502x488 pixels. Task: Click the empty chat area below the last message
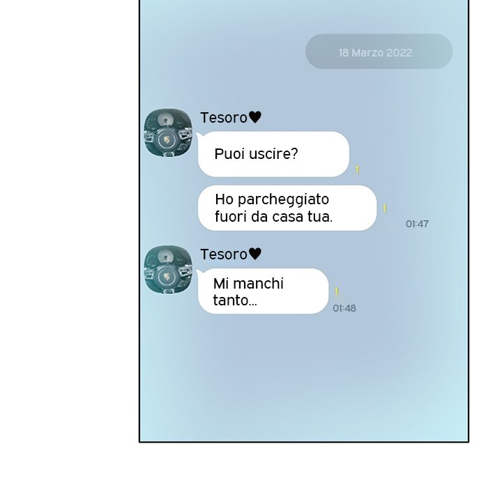coord(304,378)
